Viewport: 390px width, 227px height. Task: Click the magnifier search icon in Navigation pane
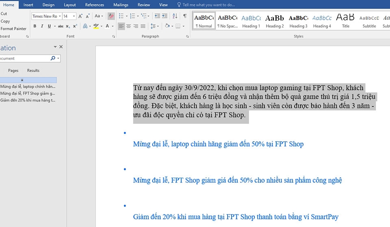53,58
